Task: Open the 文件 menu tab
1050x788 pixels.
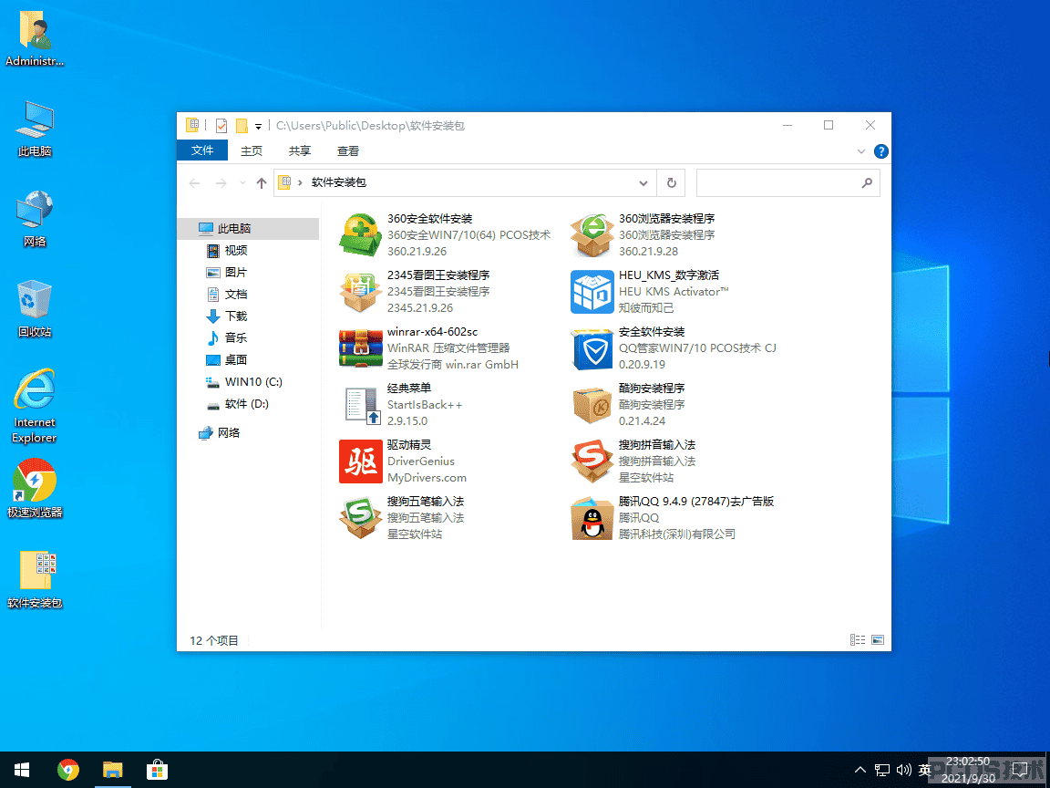Action: click(202, 150)
